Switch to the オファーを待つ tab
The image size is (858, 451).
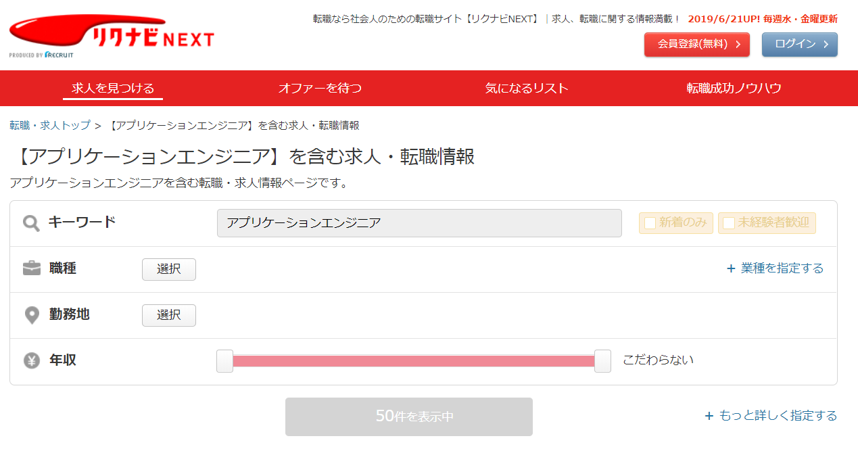320,88
